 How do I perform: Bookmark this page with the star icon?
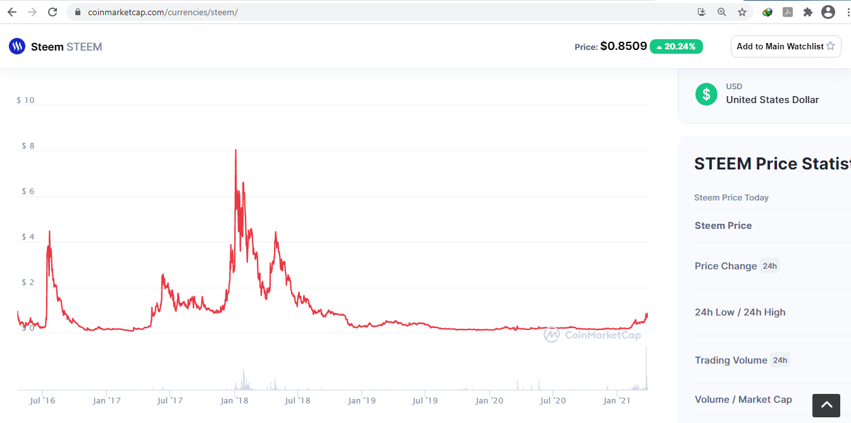tap(742, 12)
